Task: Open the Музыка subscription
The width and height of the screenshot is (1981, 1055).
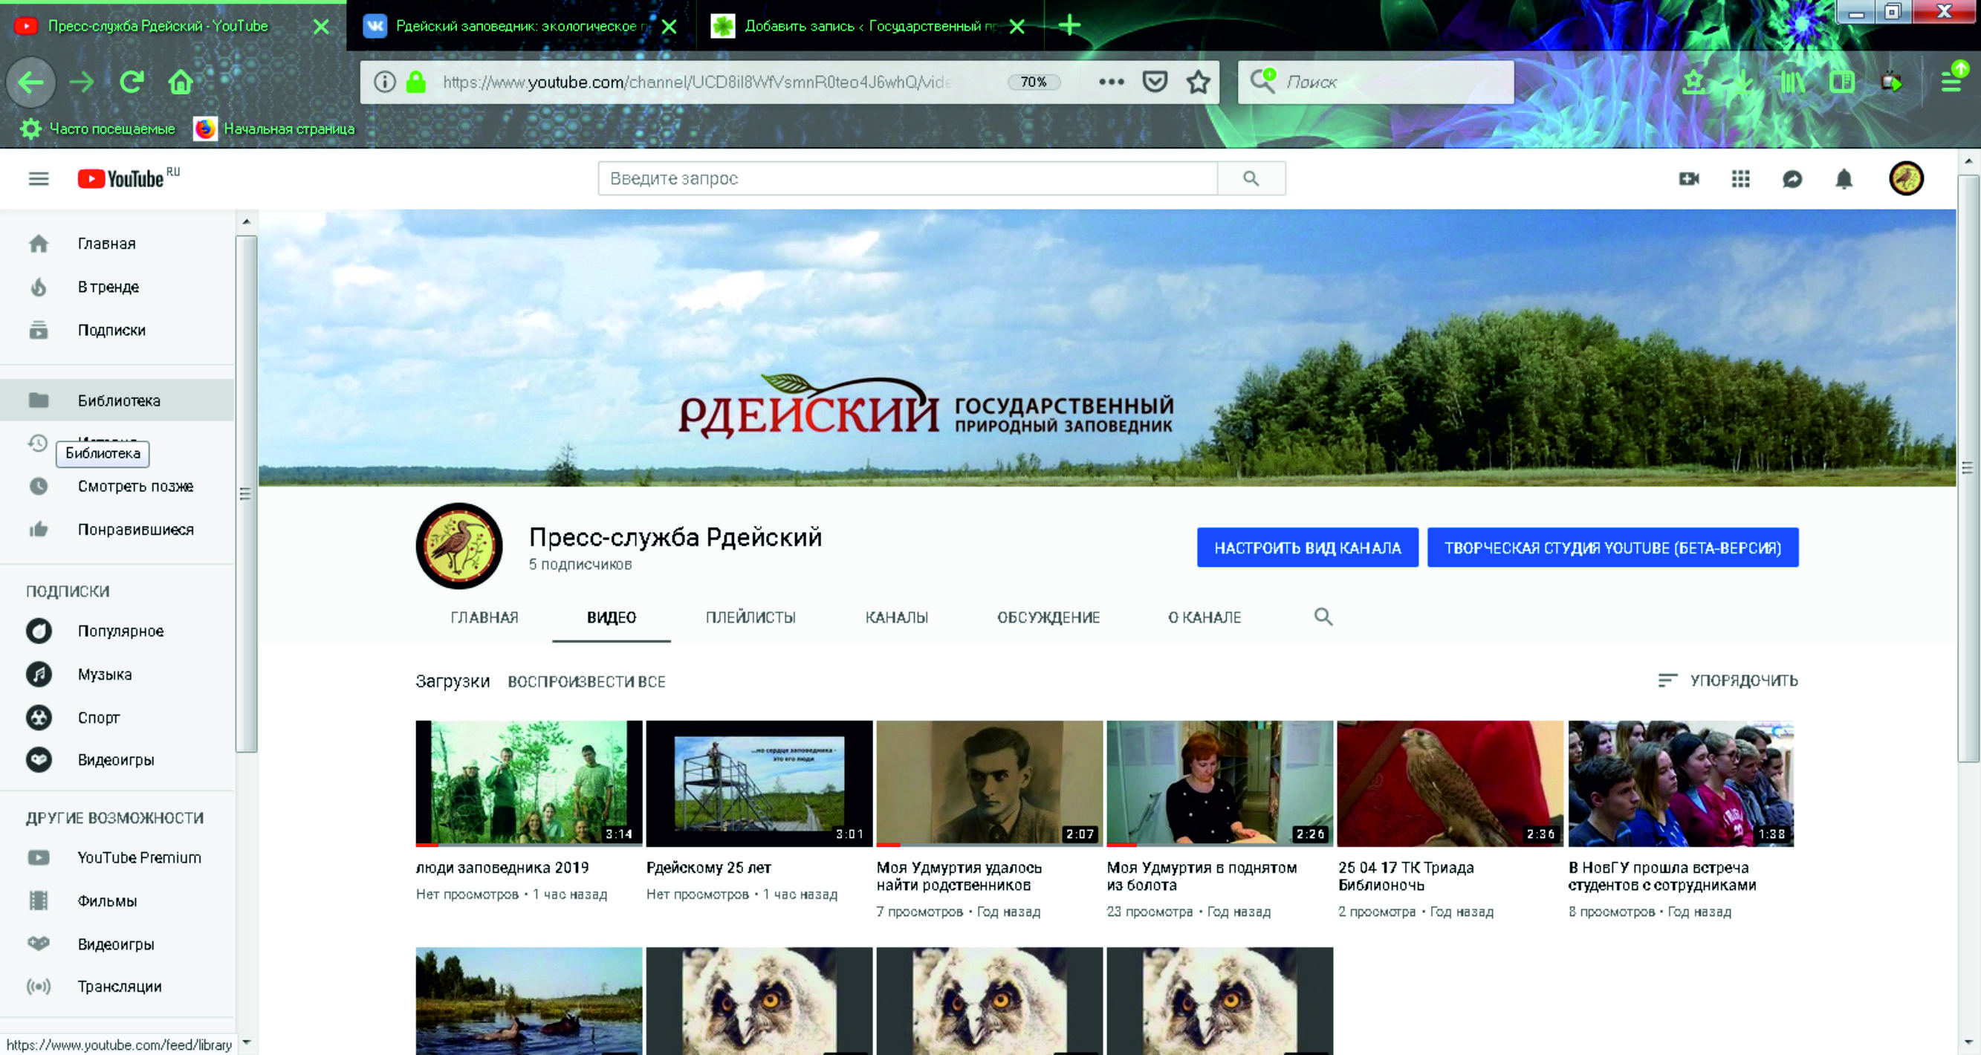Action: 117,675
